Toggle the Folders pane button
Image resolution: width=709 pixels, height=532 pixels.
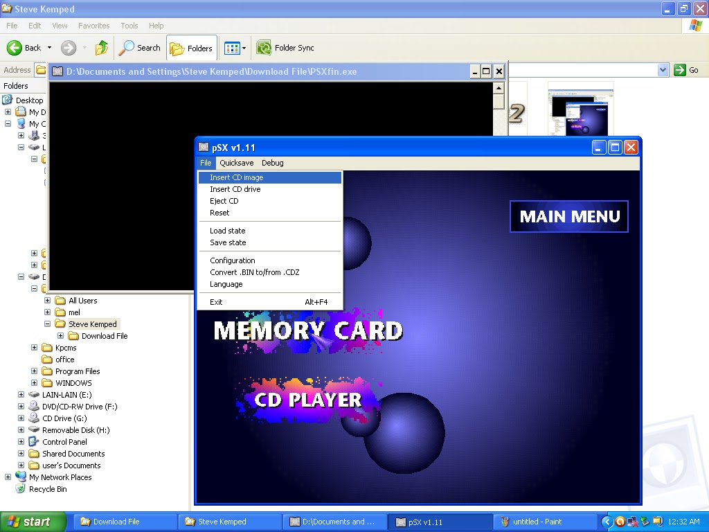(191, 48)
